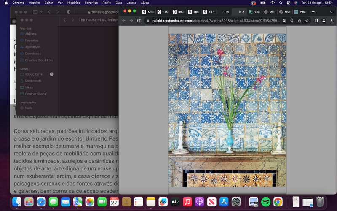Select Downloads in the Finder sidebar

tap(33, 54)
